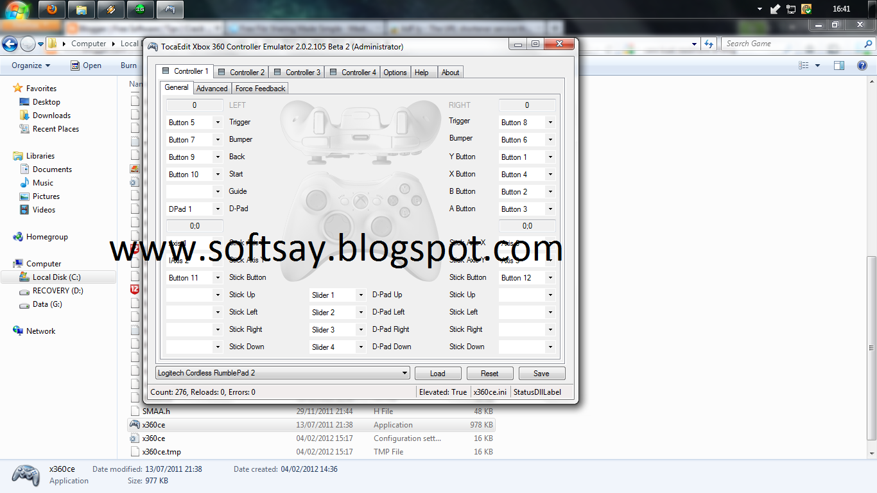This screenshot has width=877, height=493.
Task: Click the Reset button
Action: click(490, 373)
